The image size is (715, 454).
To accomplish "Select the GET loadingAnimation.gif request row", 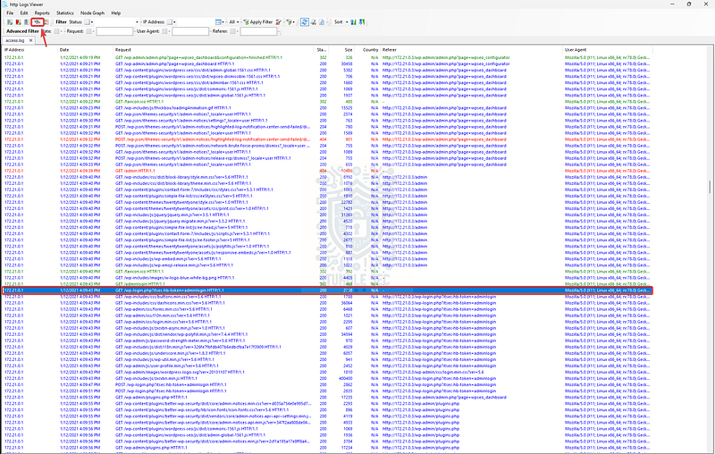I will 327,108.
